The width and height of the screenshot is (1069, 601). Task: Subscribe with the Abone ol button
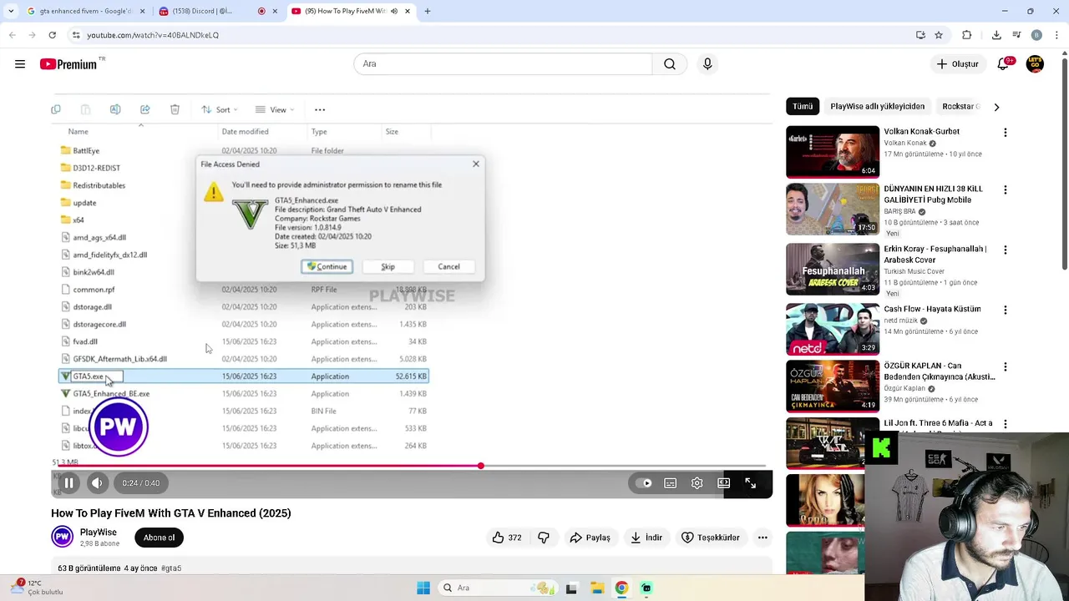pyautogui.click(x=159, y=538)
